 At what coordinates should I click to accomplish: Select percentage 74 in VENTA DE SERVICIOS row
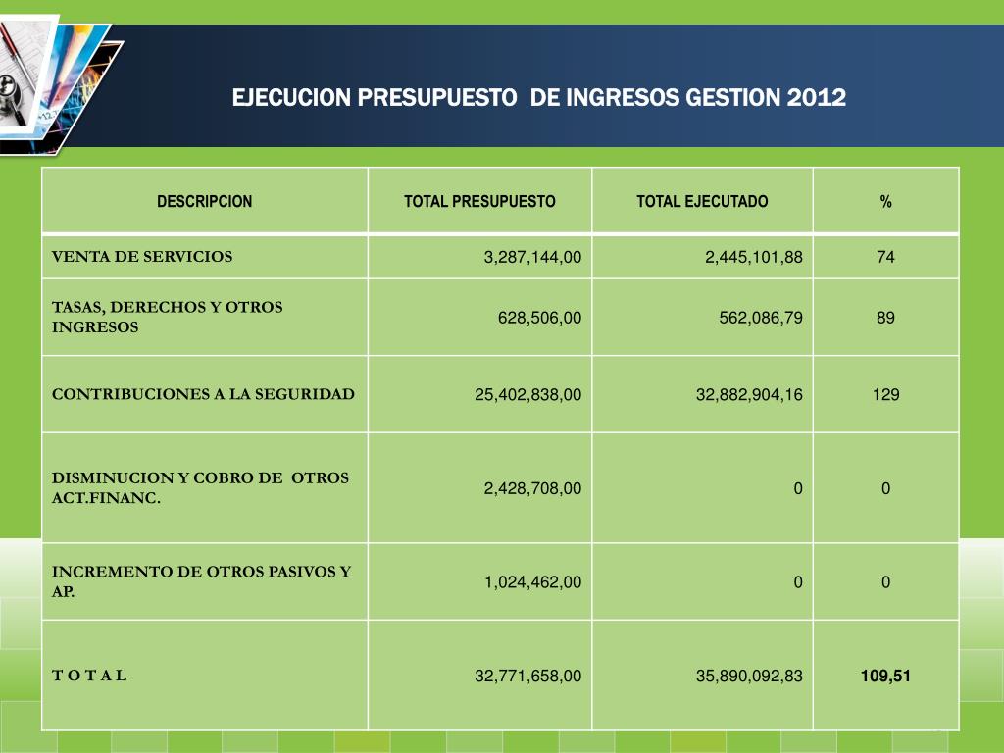coord(885,257)
